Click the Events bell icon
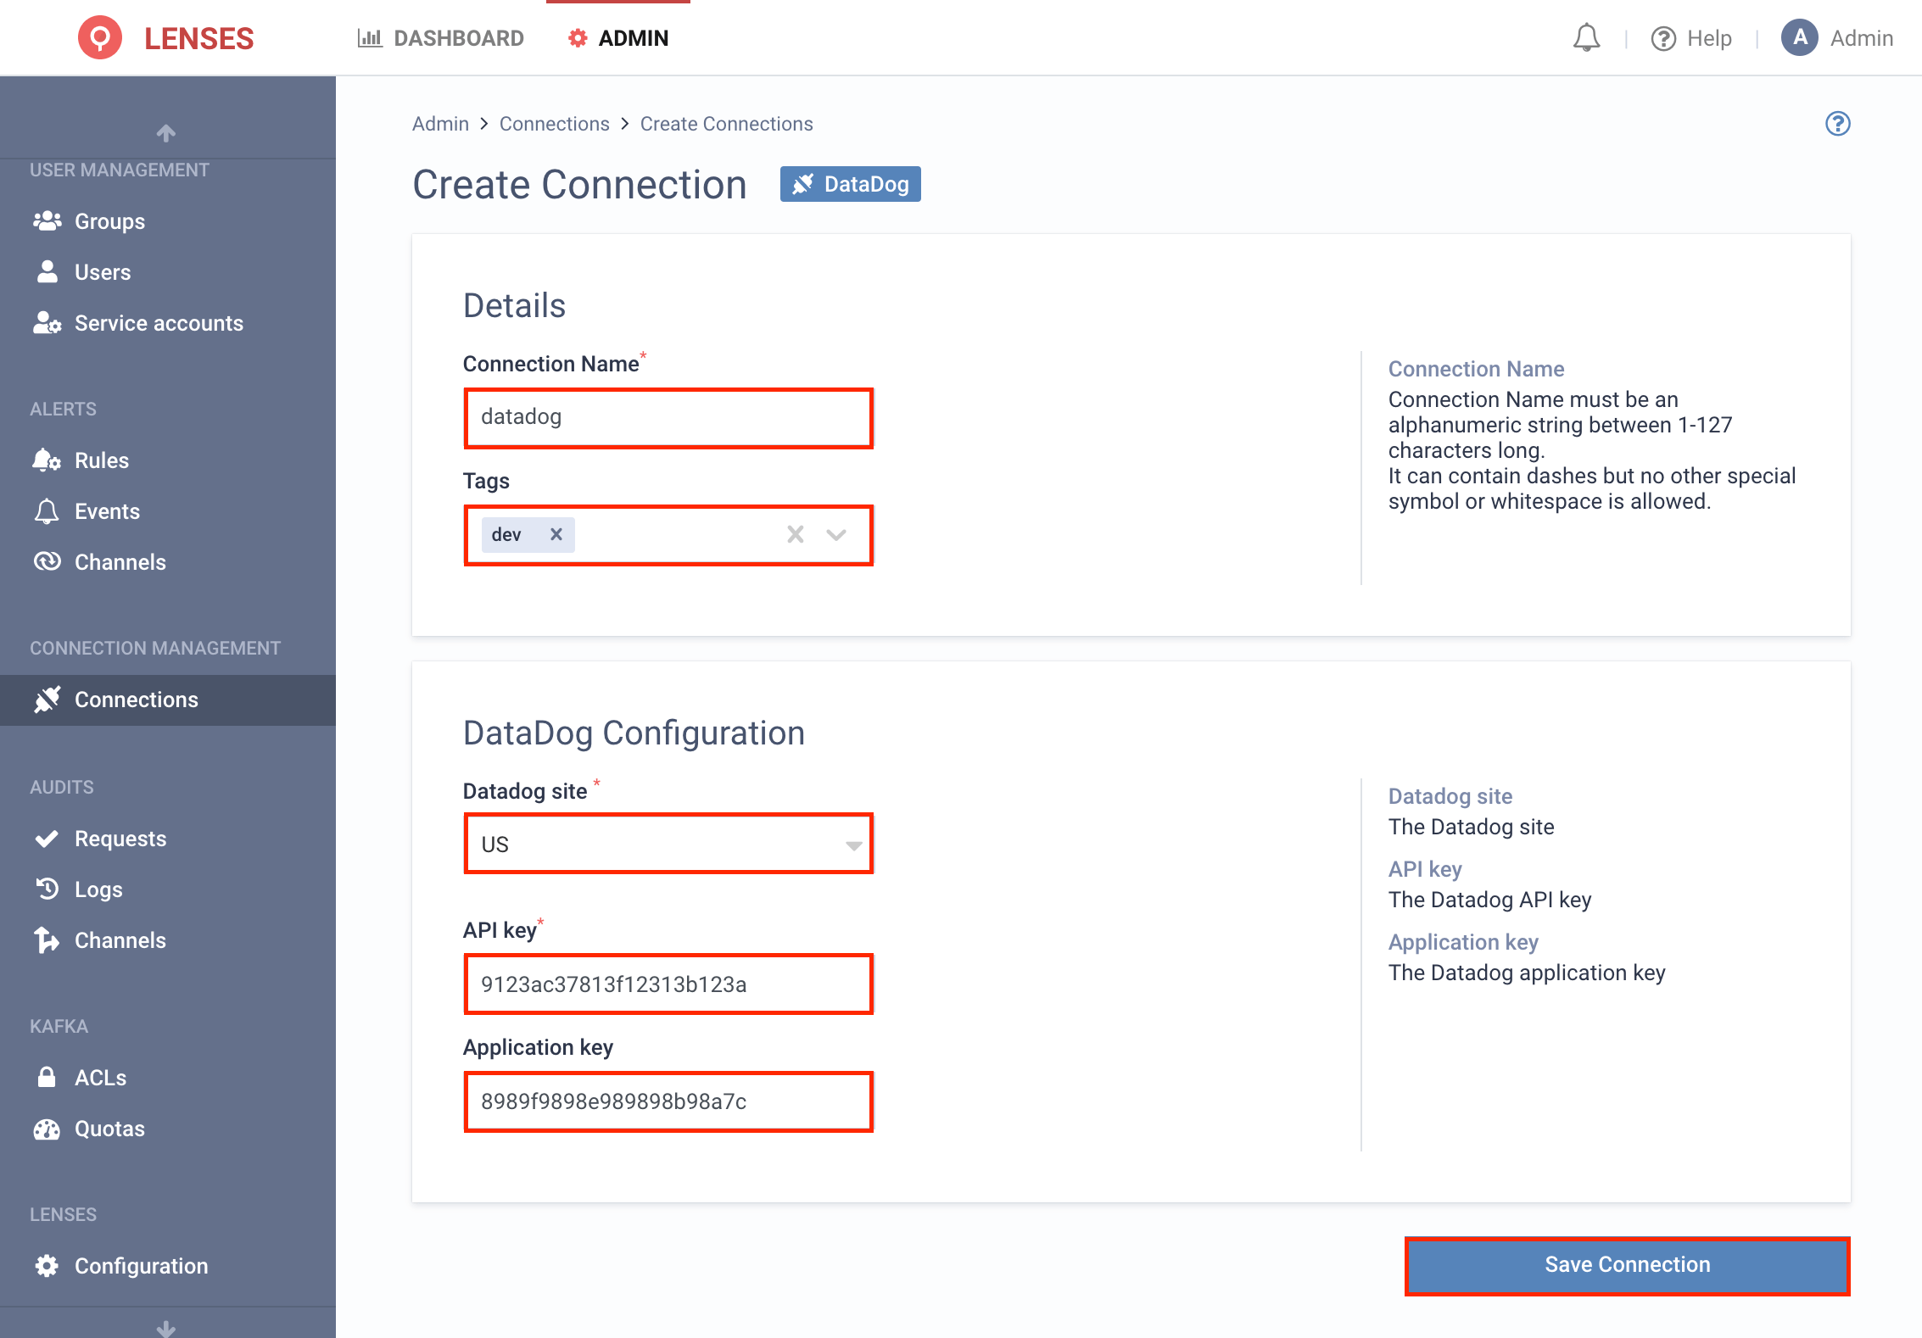 (47, 511)
